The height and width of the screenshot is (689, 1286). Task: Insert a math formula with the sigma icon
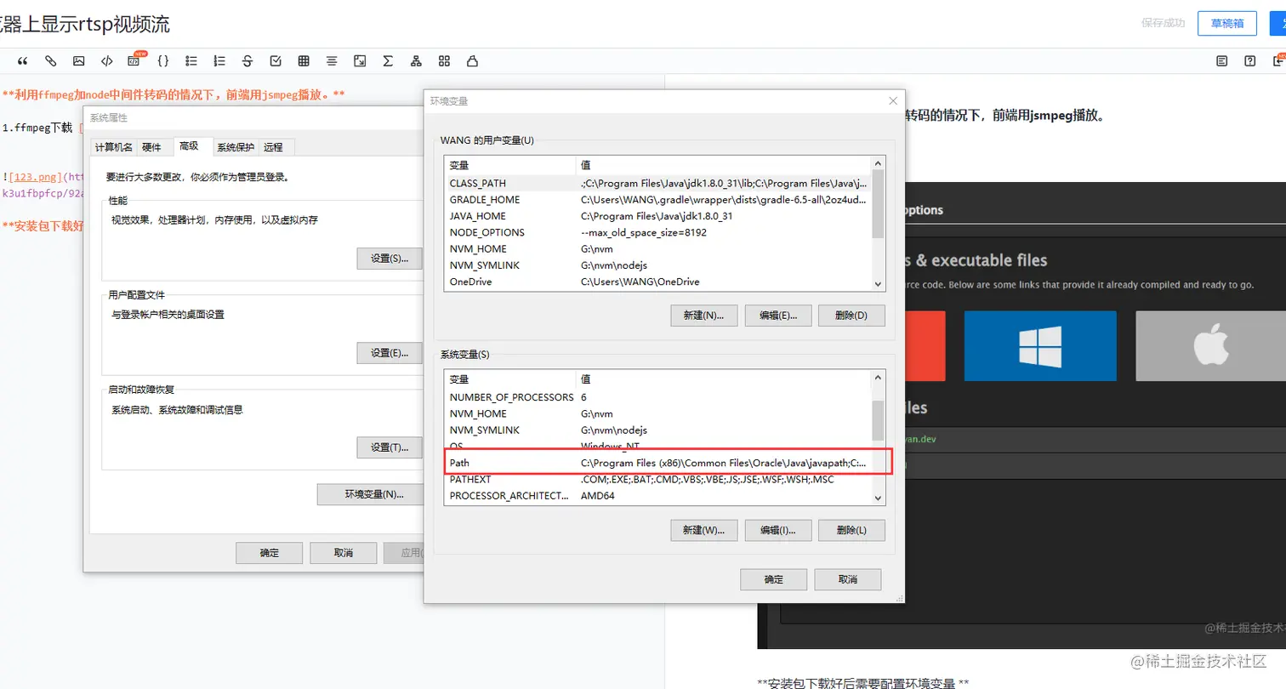coord(388,61)
